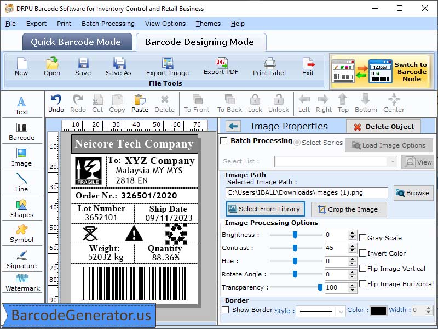Align object to Top
This screenshot has height=329, width=438.
343,104
